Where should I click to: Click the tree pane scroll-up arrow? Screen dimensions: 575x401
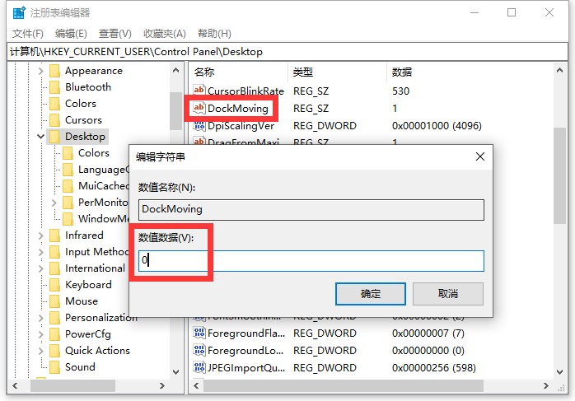(x=175, y=70)
